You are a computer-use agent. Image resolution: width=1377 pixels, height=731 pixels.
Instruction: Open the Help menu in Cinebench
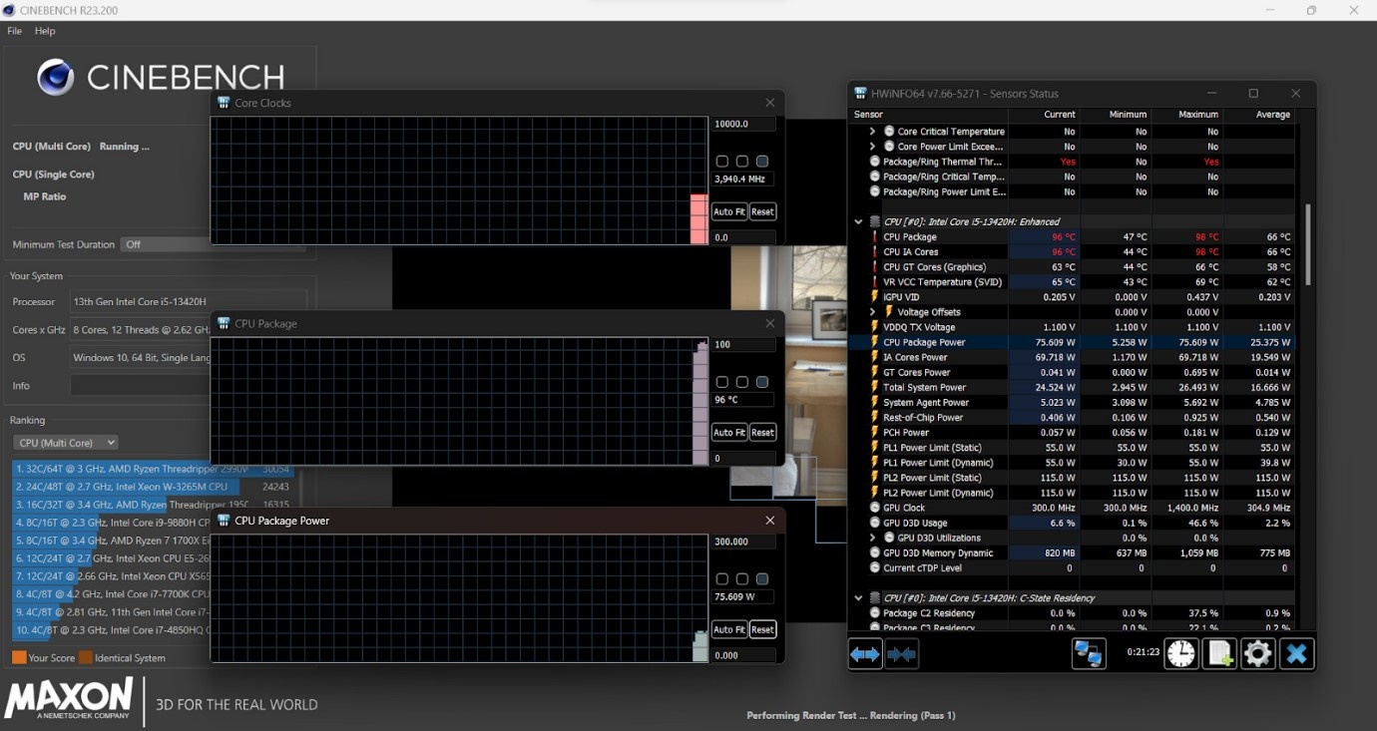pos(45,31)
